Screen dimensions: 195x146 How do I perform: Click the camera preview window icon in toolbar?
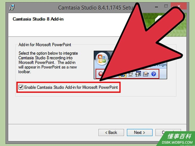138,74
